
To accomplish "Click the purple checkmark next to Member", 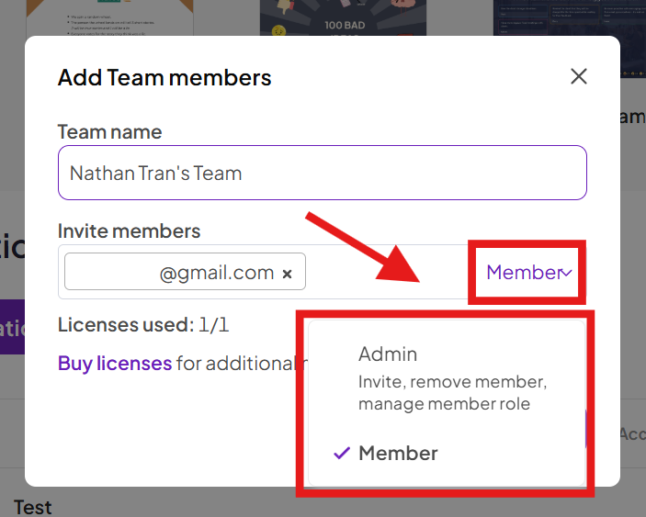I will pyautogui.click(x=341, y=453).
